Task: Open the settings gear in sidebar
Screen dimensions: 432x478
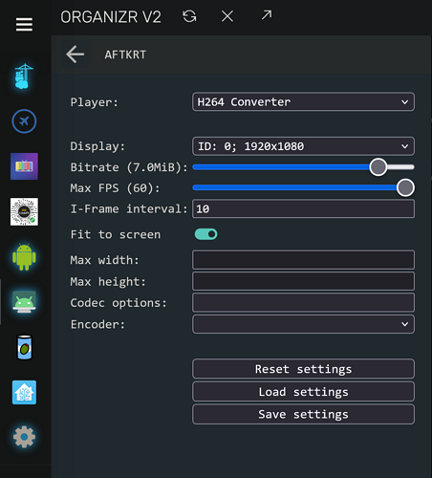Action: point(24,437)
